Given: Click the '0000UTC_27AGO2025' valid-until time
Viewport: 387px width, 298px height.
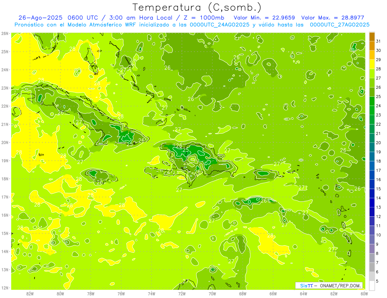Looking at the screenshot, I should 340,25.
